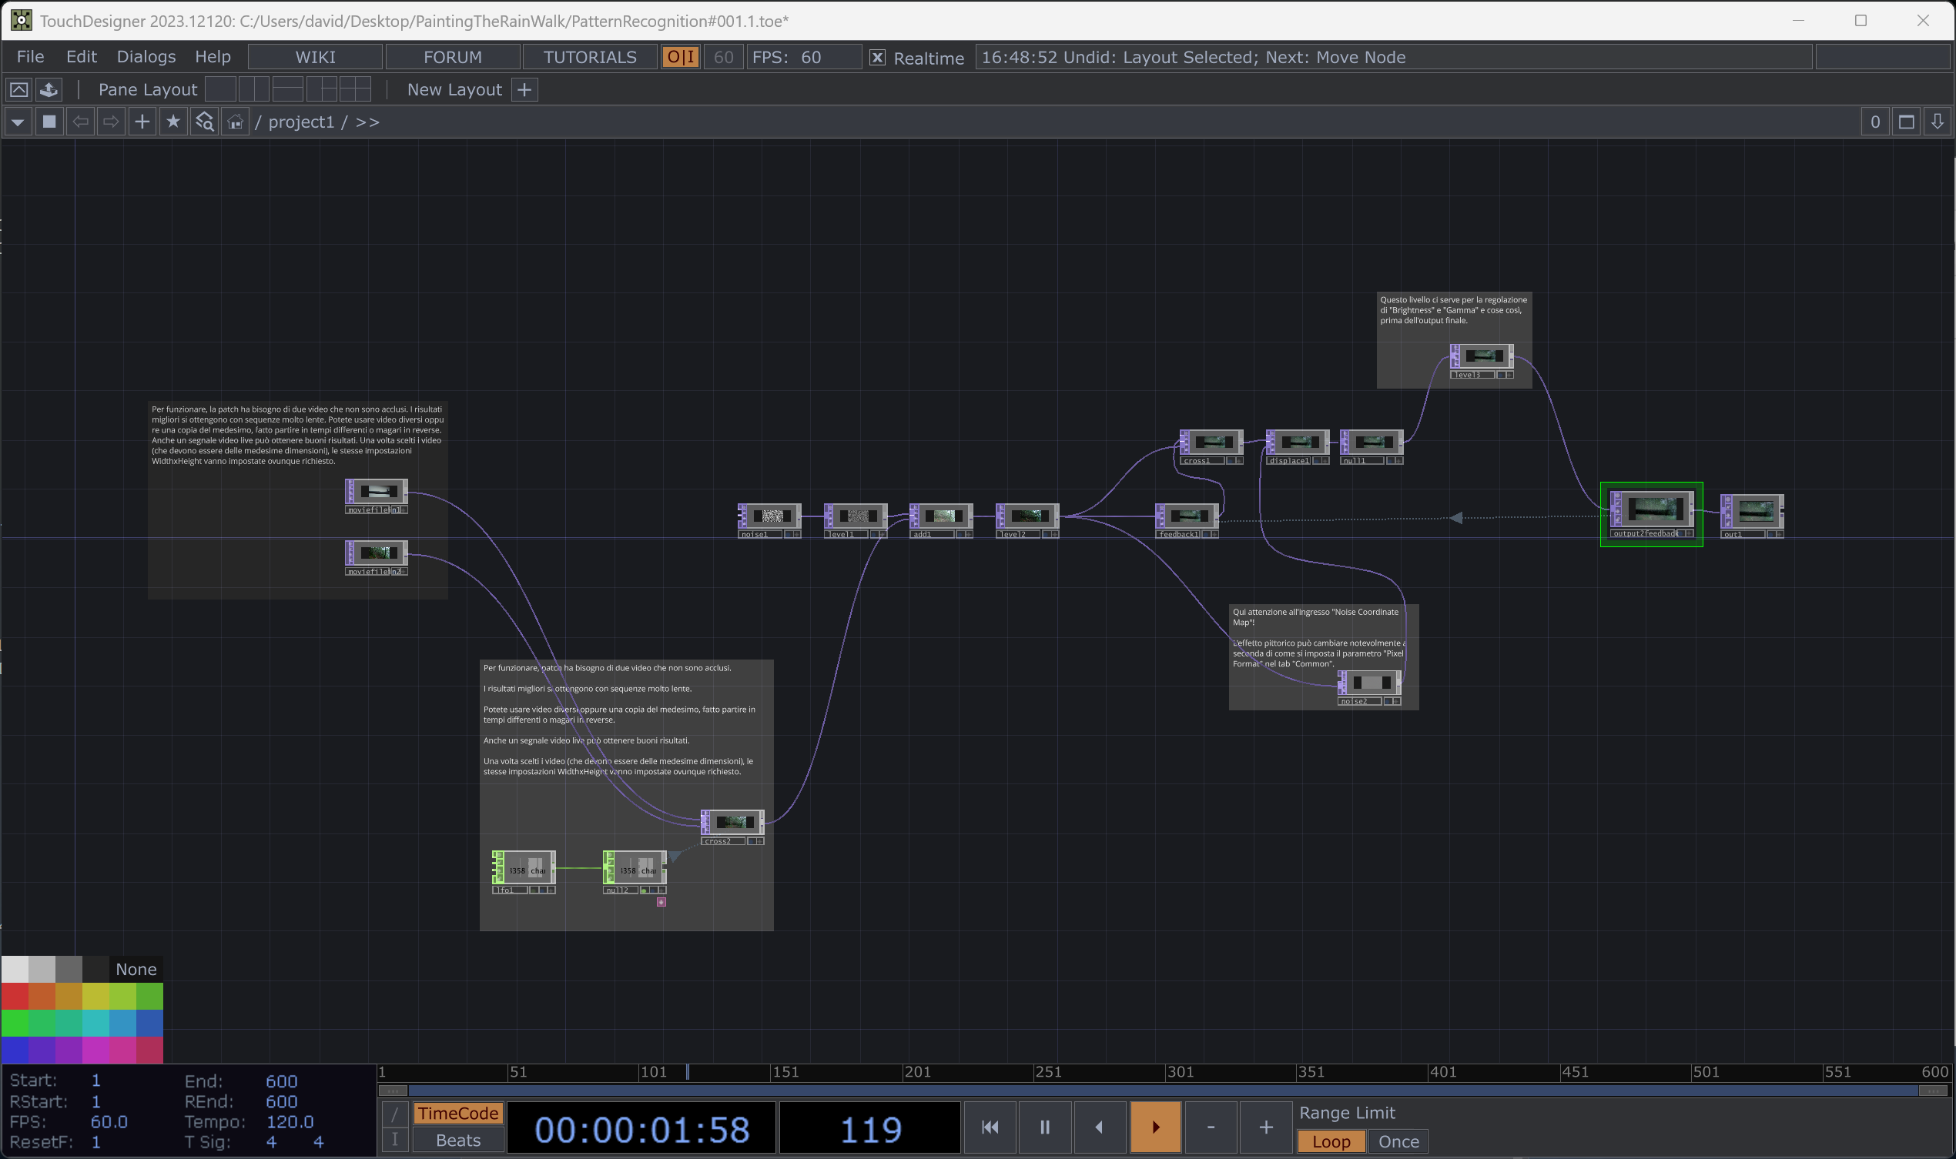The width and height of the screenshot is (1956, 1159).
Task: Select the four-quadrant pane layout icon
Action: pyautogui.click(x=355, y=90)
